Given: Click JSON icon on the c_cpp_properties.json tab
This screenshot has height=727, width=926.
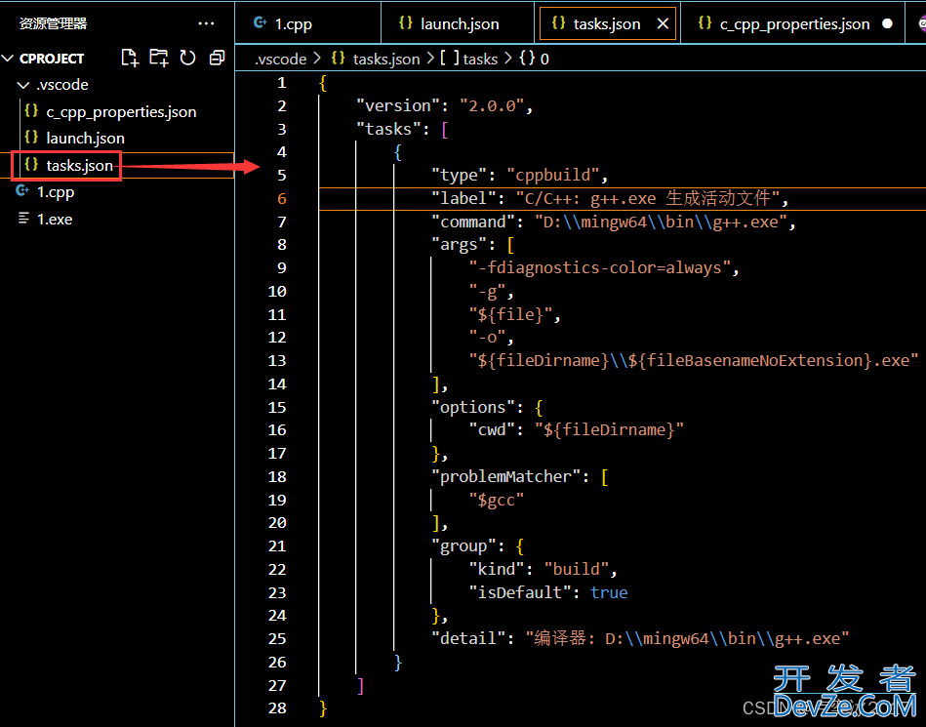Looking at the screenshot, I should (705, 22).
